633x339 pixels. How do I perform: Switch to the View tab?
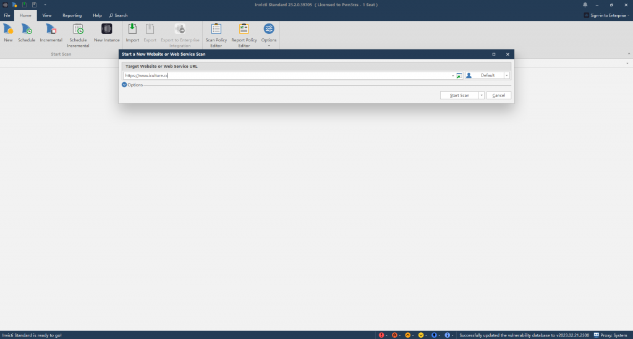[47, 15]
